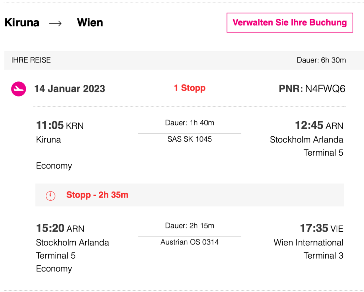This screenshot has width=364, height=292.
Task: Click the red clock stopover icon
Action: point(50,195)
